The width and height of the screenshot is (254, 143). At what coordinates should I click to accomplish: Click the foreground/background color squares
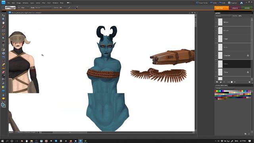point(3,105)
